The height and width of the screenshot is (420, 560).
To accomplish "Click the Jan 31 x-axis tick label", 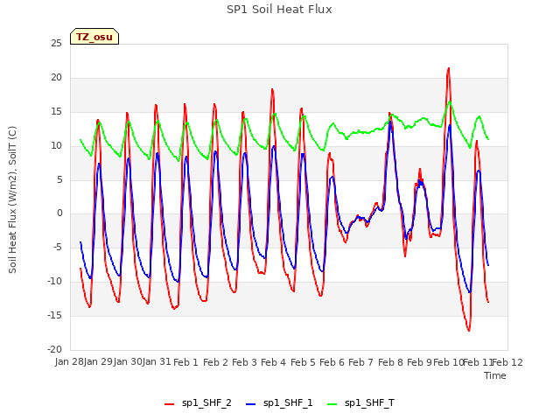I will pyautogui.click(x=157, y=362).
